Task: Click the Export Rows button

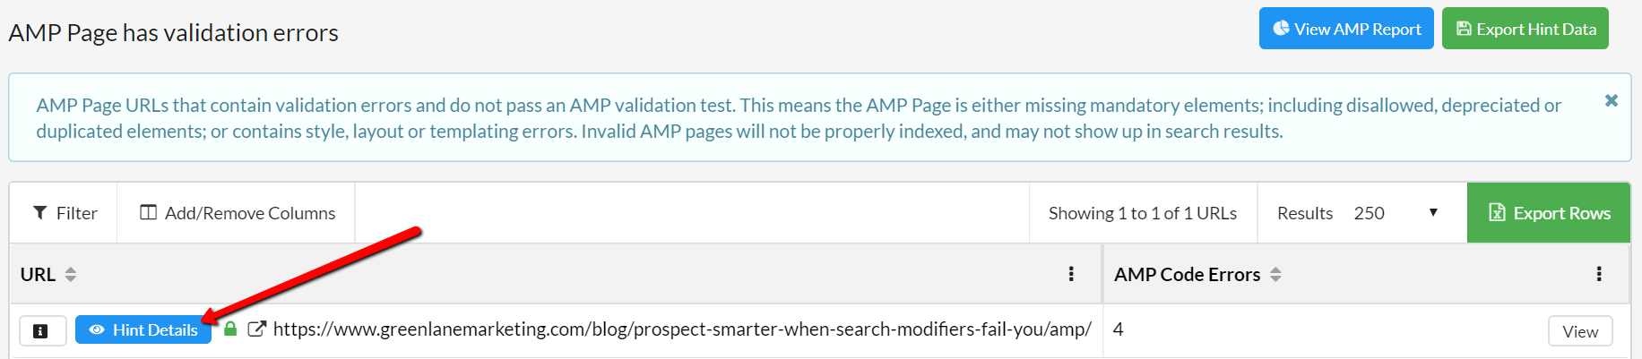Action: tap(1549, 213)
